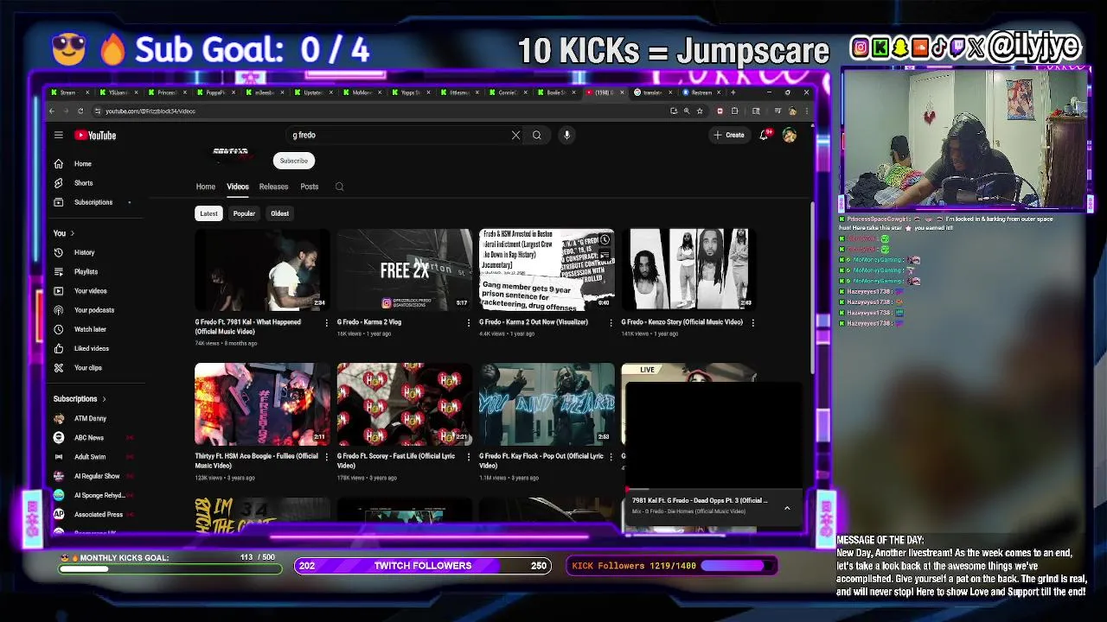
Task: Select the Popular filter chip
Action: (x=244, y=213)
